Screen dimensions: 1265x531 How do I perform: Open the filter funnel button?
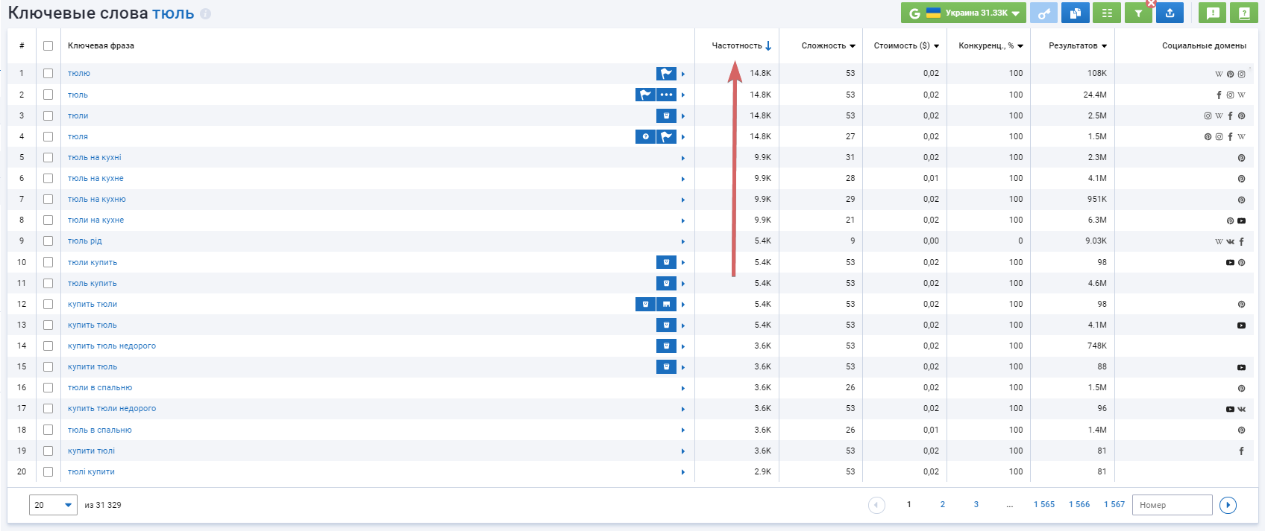[x=1138, y=13]
